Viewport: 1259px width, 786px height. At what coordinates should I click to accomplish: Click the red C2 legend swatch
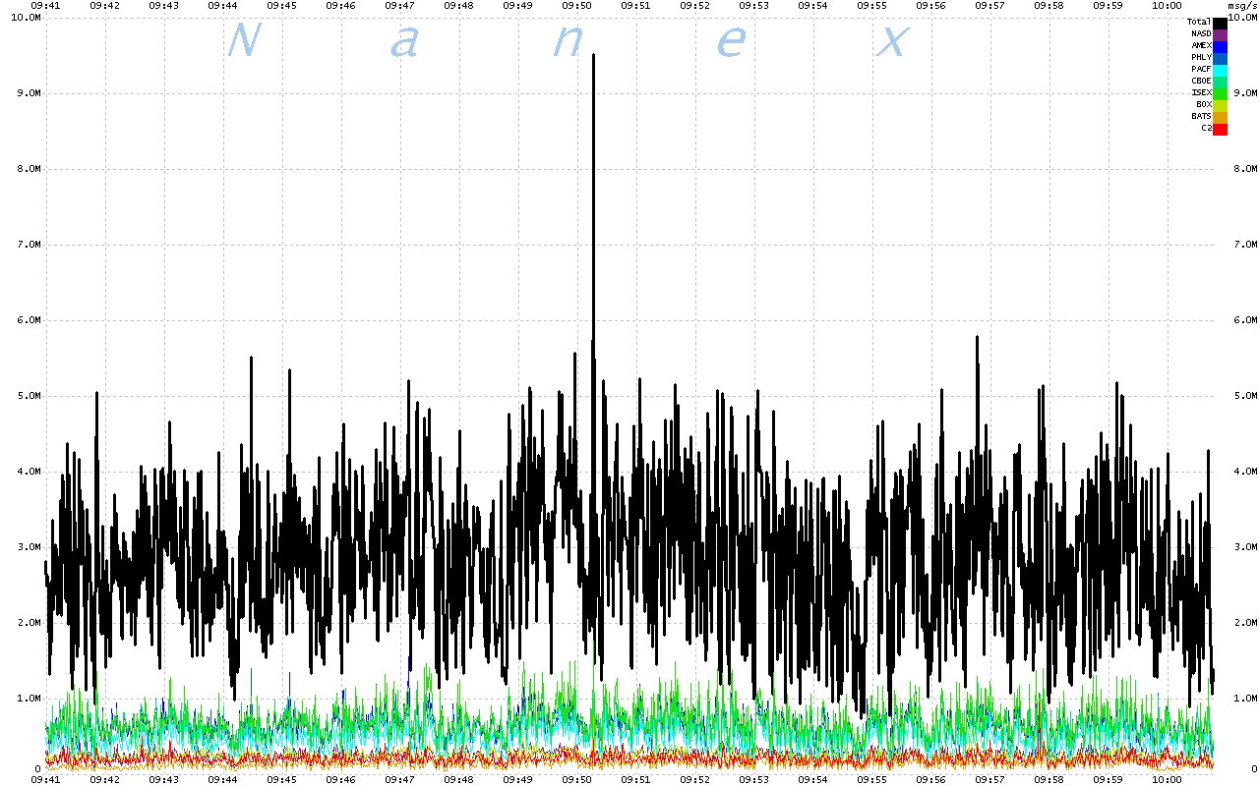coord(1220,129)
